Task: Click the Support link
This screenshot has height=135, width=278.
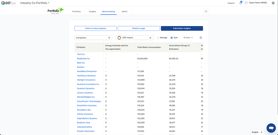Action: pyautogui.click(x=231, y=3)
